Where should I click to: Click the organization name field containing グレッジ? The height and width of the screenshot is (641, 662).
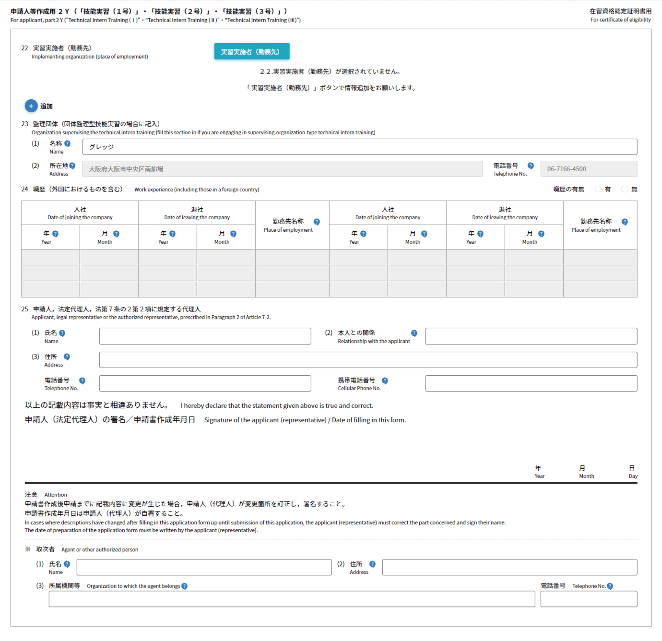[x=359, y=147]
